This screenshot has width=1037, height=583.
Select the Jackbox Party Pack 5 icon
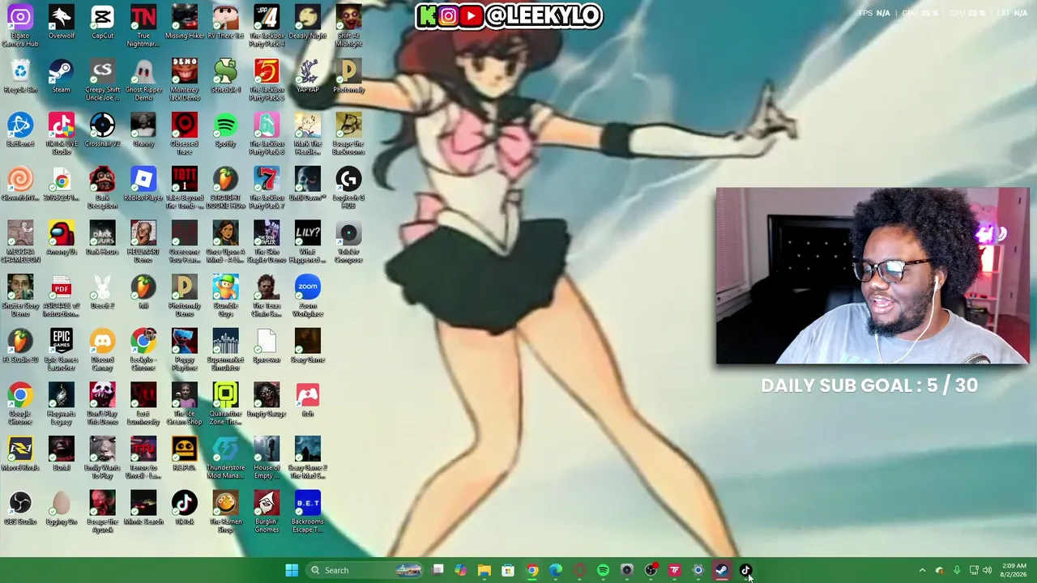pos(267,79)
